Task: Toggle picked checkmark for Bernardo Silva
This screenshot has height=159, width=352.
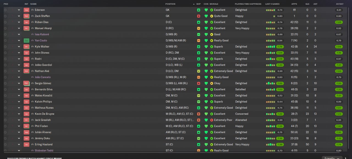Action: tap(5, 89)
